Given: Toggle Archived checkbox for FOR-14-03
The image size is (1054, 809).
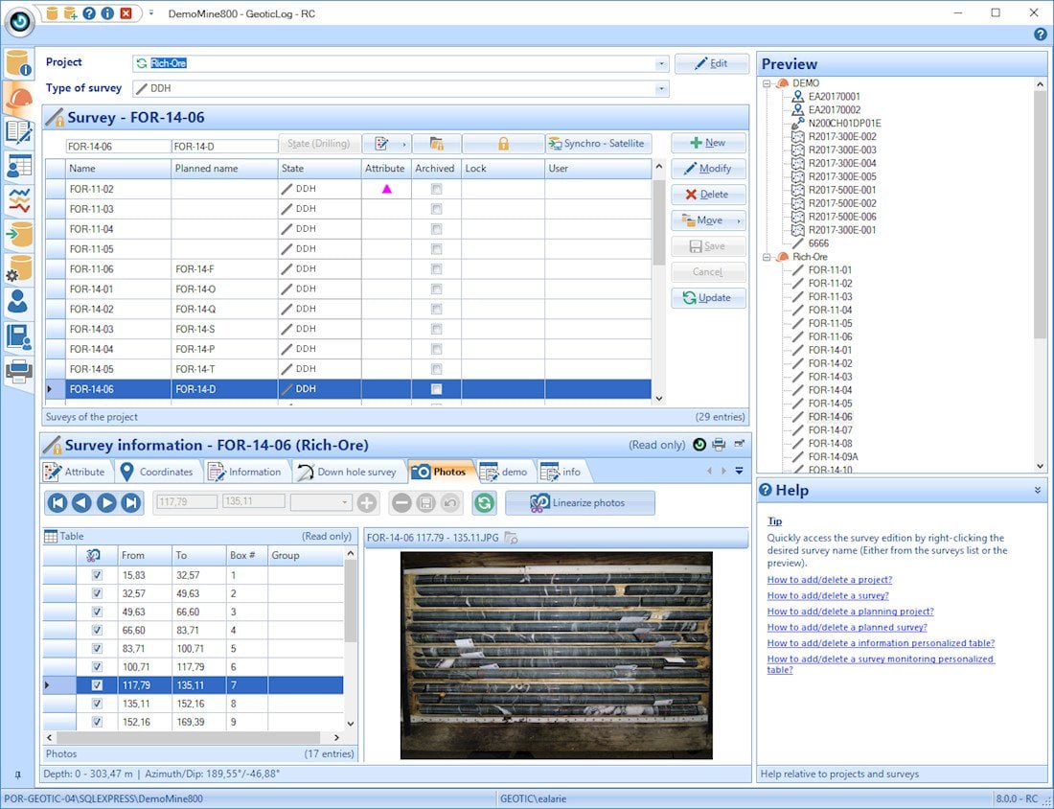Looking at the screenshot, I should coord(437,329).
